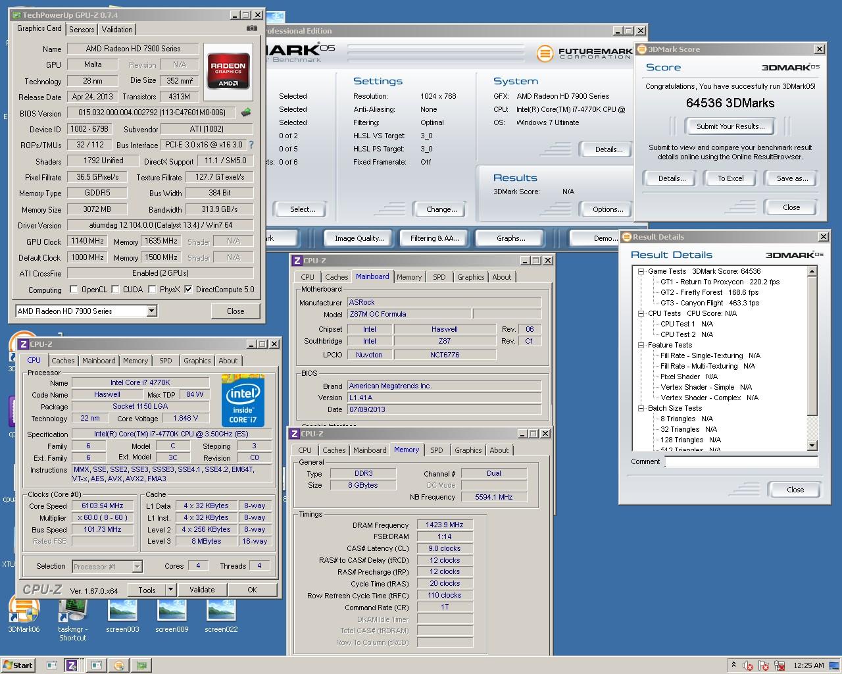Click the Result Details scrollbar thumb
The height and width of the screenshot is (674, 842).
pos(812,346)
